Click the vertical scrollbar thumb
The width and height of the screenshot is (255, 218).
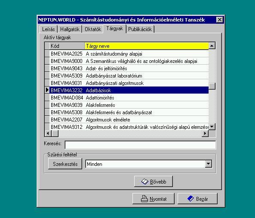point(212,86)
